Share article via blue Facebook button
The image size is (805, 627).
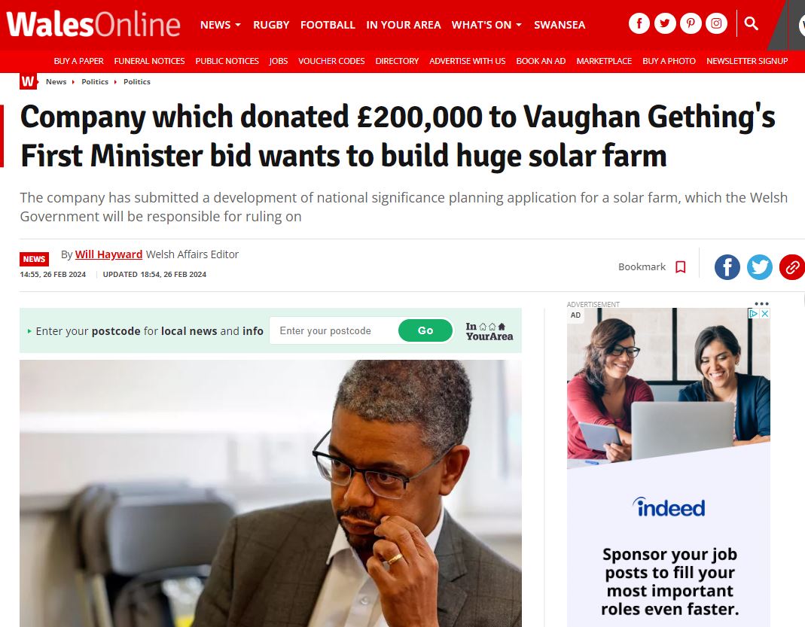point(727,266)
